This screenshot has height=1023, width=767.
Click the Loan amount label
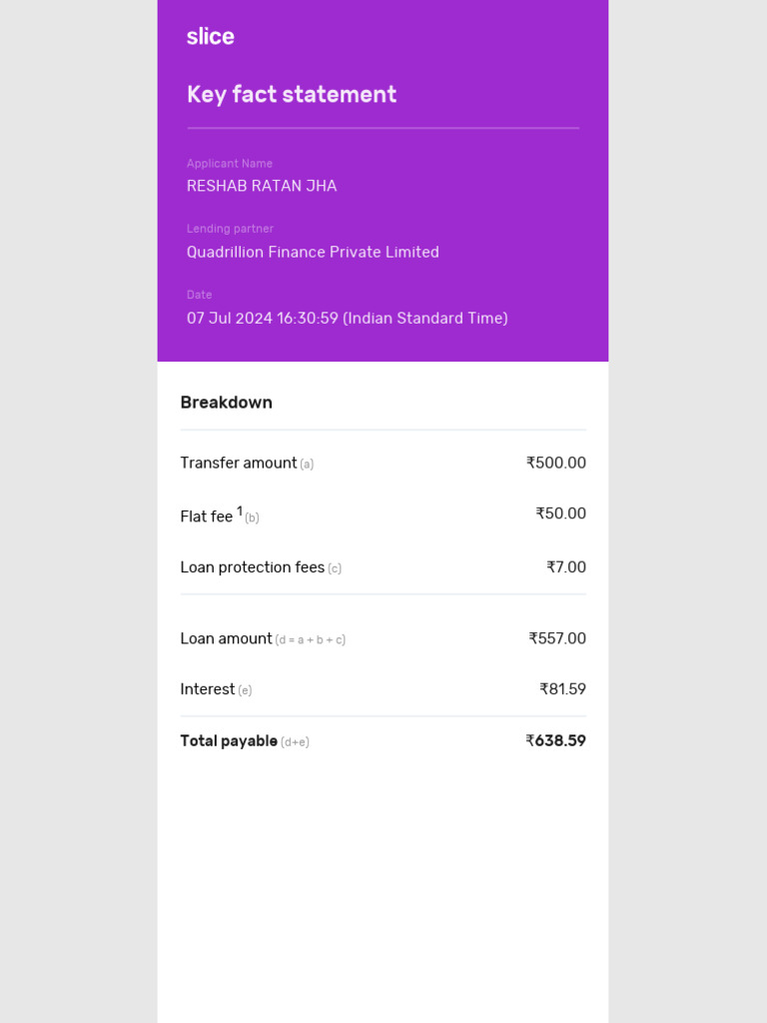[x=226, y=638]
